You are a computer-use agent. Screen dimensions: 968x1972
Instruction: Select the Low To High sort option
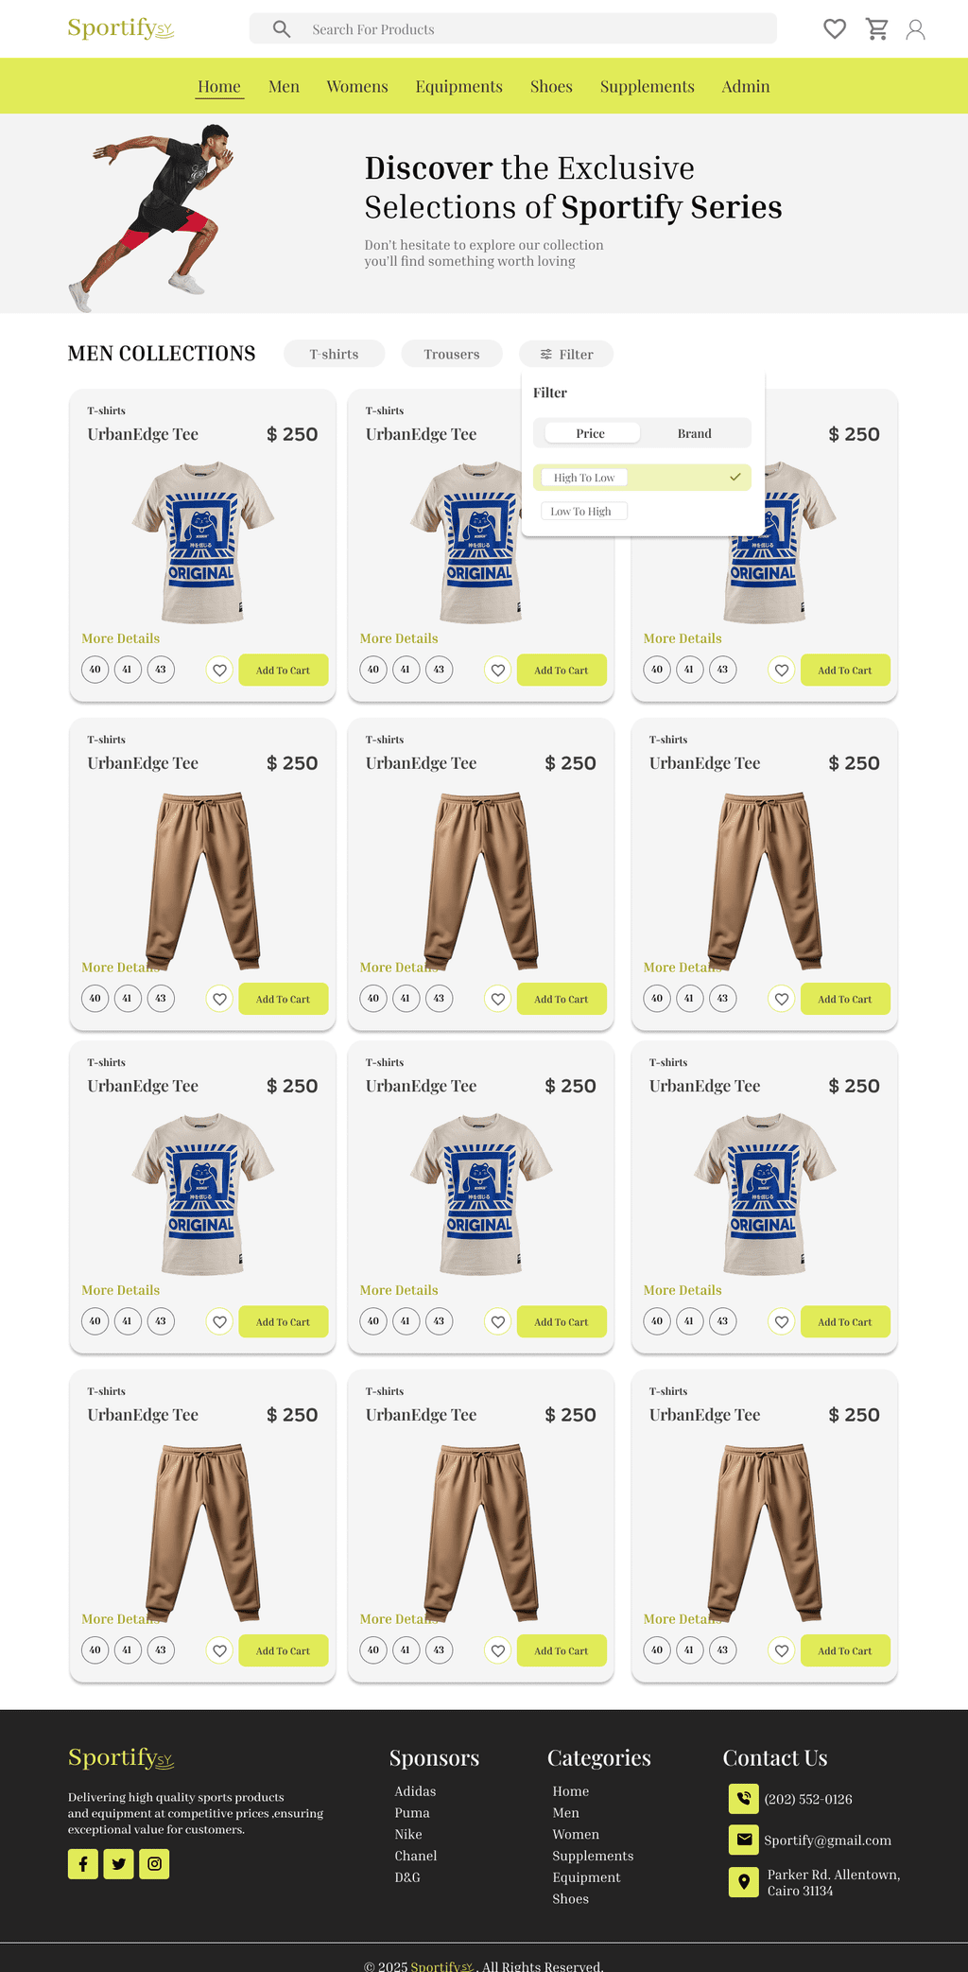[x=583, y=511]
